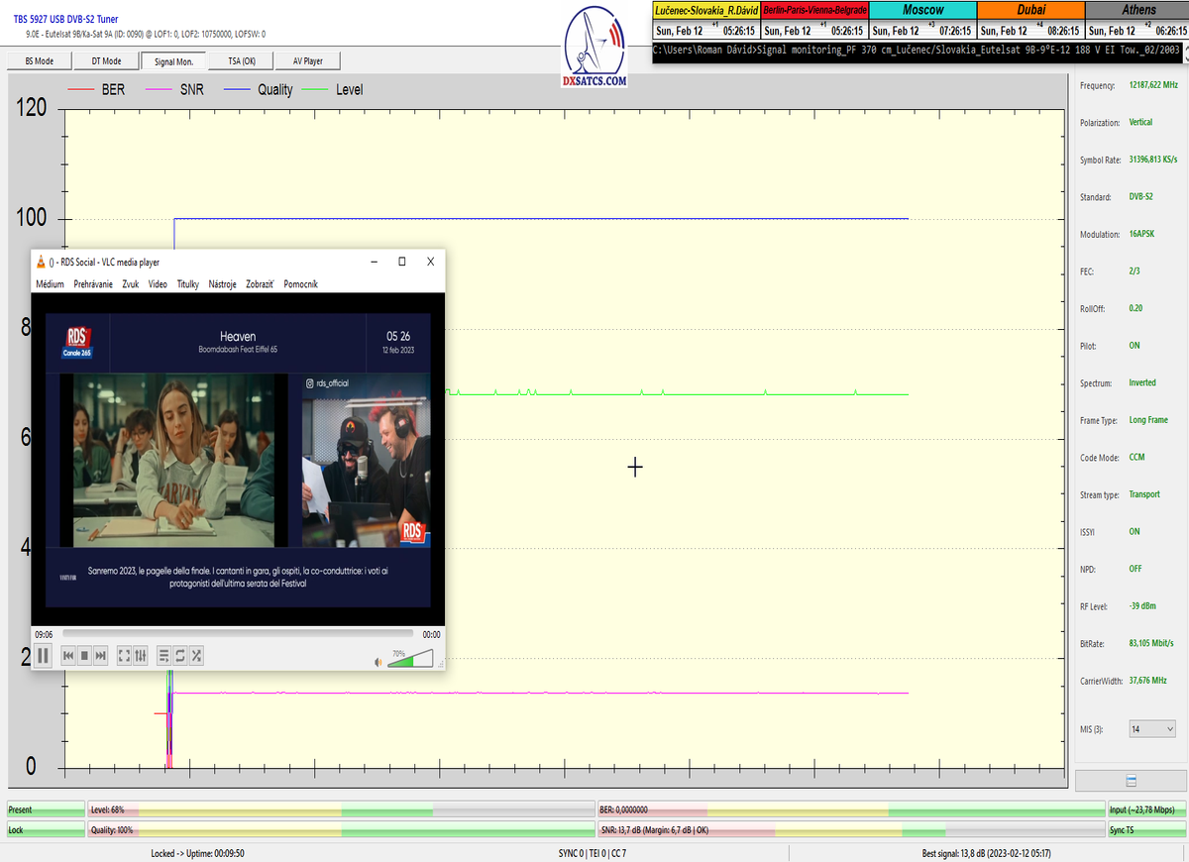
Task: Click the DT Mode button
Action: [106, 61]
